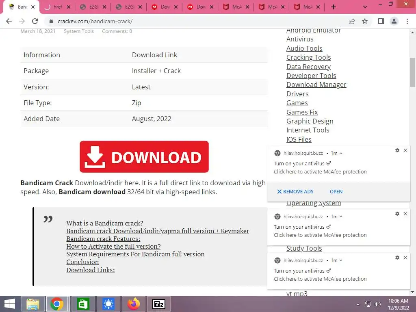Jump to Conclusion section
Image resolution: width=416 pixels, height=312 pixels.
pyautogui.click(x=82, y=262)
